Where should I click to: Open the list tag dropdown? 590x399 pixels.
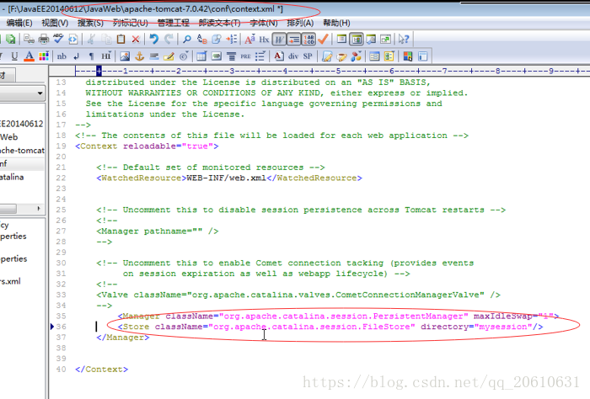point(260,56)
